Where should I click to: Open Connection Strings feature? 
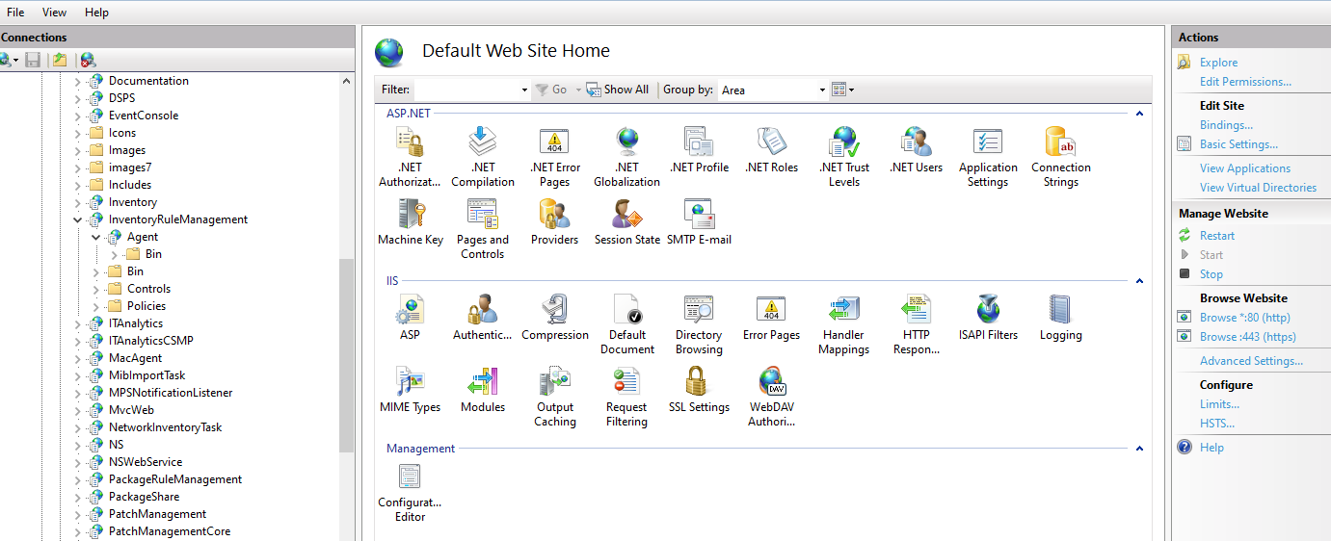1060,157
